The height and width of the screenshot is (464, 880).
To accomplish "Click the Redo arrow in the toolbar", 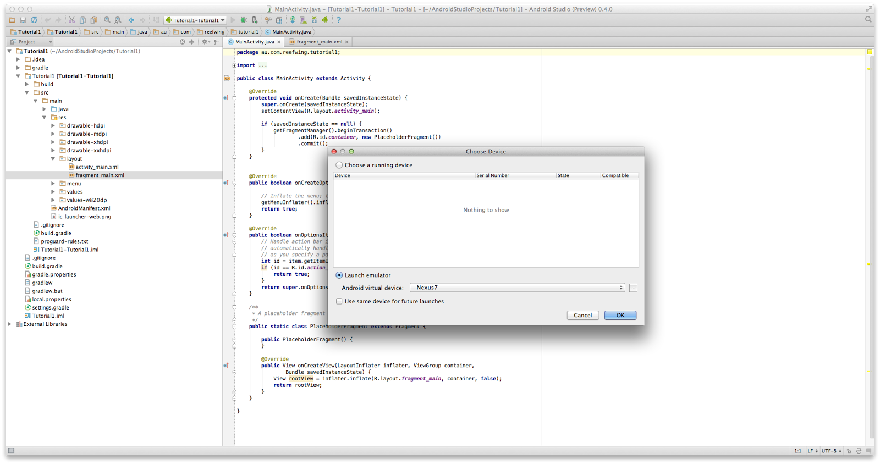I will tap(58, 20).
